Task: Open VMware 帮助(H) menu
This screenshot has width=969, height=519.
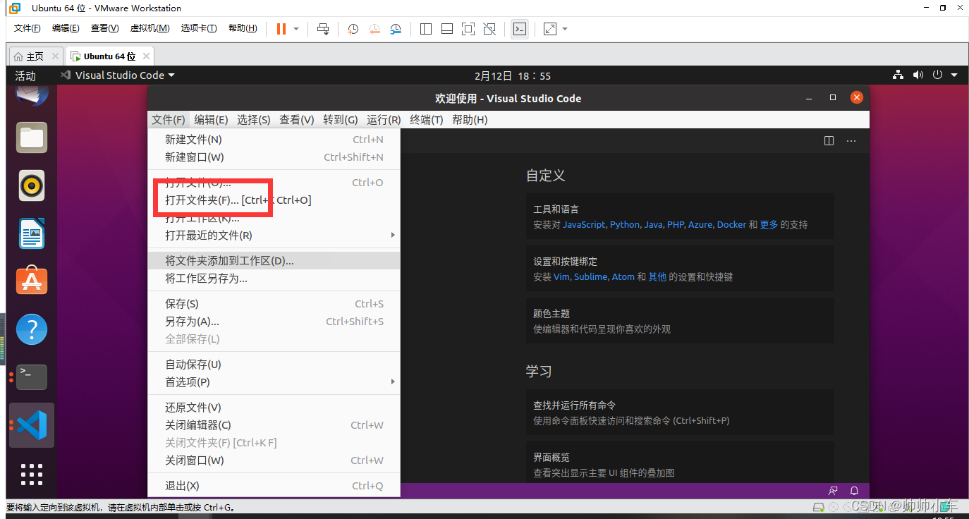Action: (243, 28)
